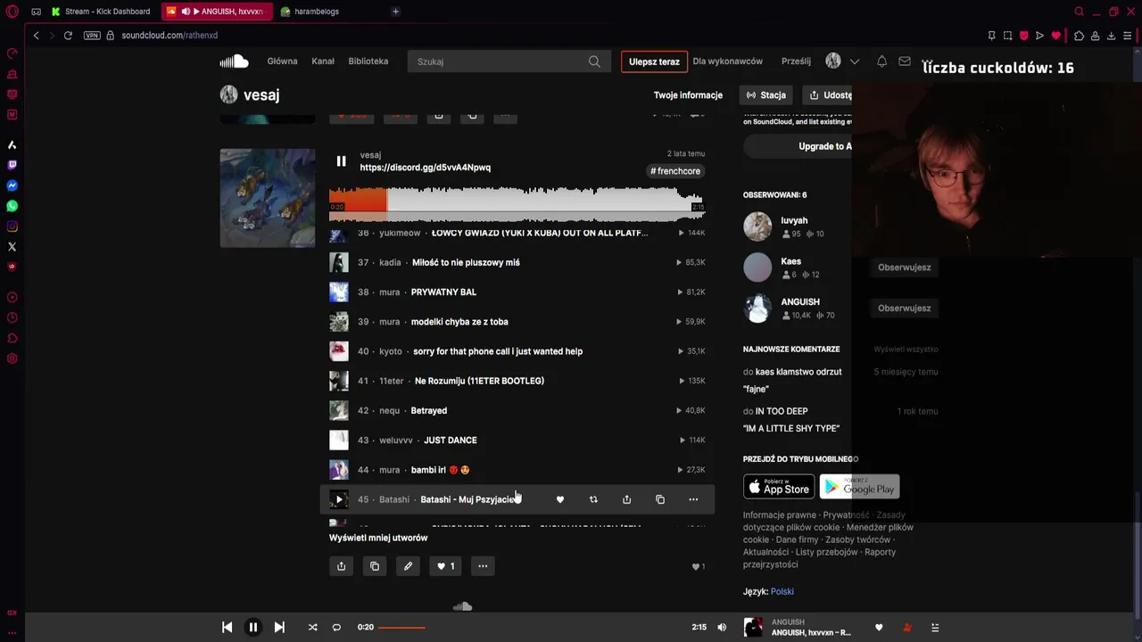The width and height of the screenshot is (1142, 642).
Task: Click Wyświetl mniej utworów link
Action: pyautogui.click(x=378, y=538)
